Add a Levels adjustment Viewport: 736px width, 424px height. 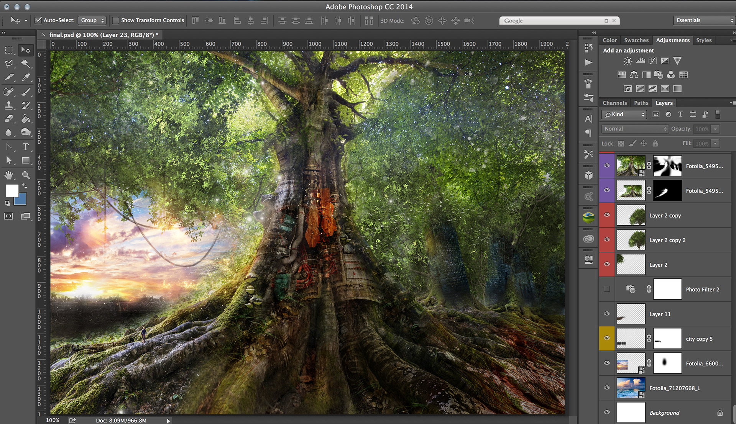tap(640, 61)
